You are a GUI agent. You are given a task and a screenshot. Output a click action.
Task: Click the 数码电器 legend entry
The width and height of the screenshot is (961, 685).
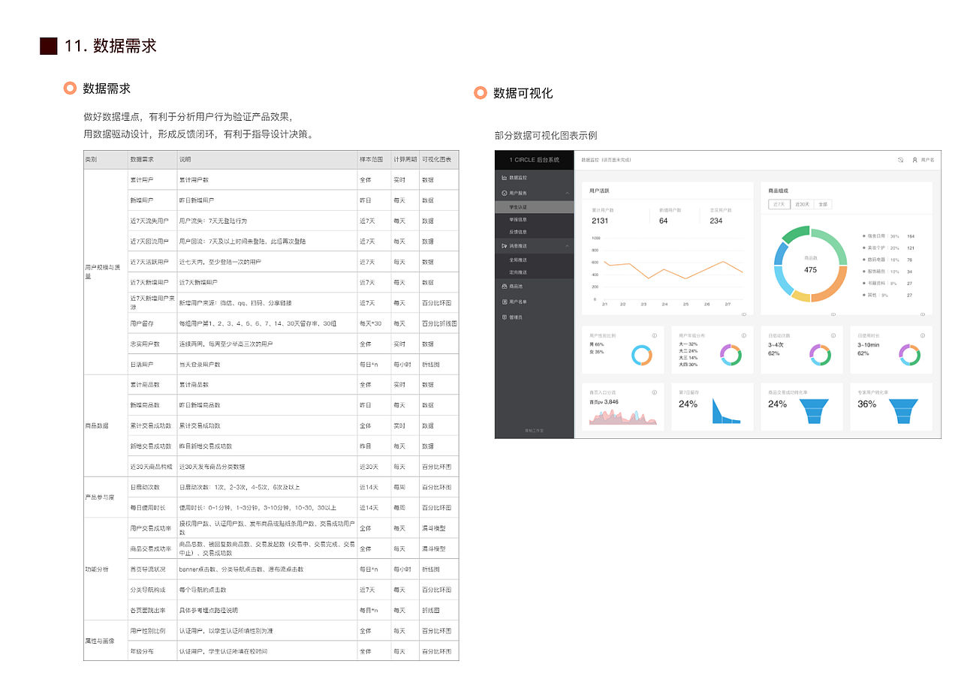tap(887, 260)
